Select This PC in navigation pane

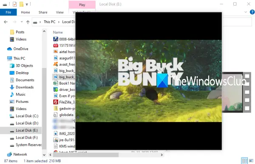19,58
